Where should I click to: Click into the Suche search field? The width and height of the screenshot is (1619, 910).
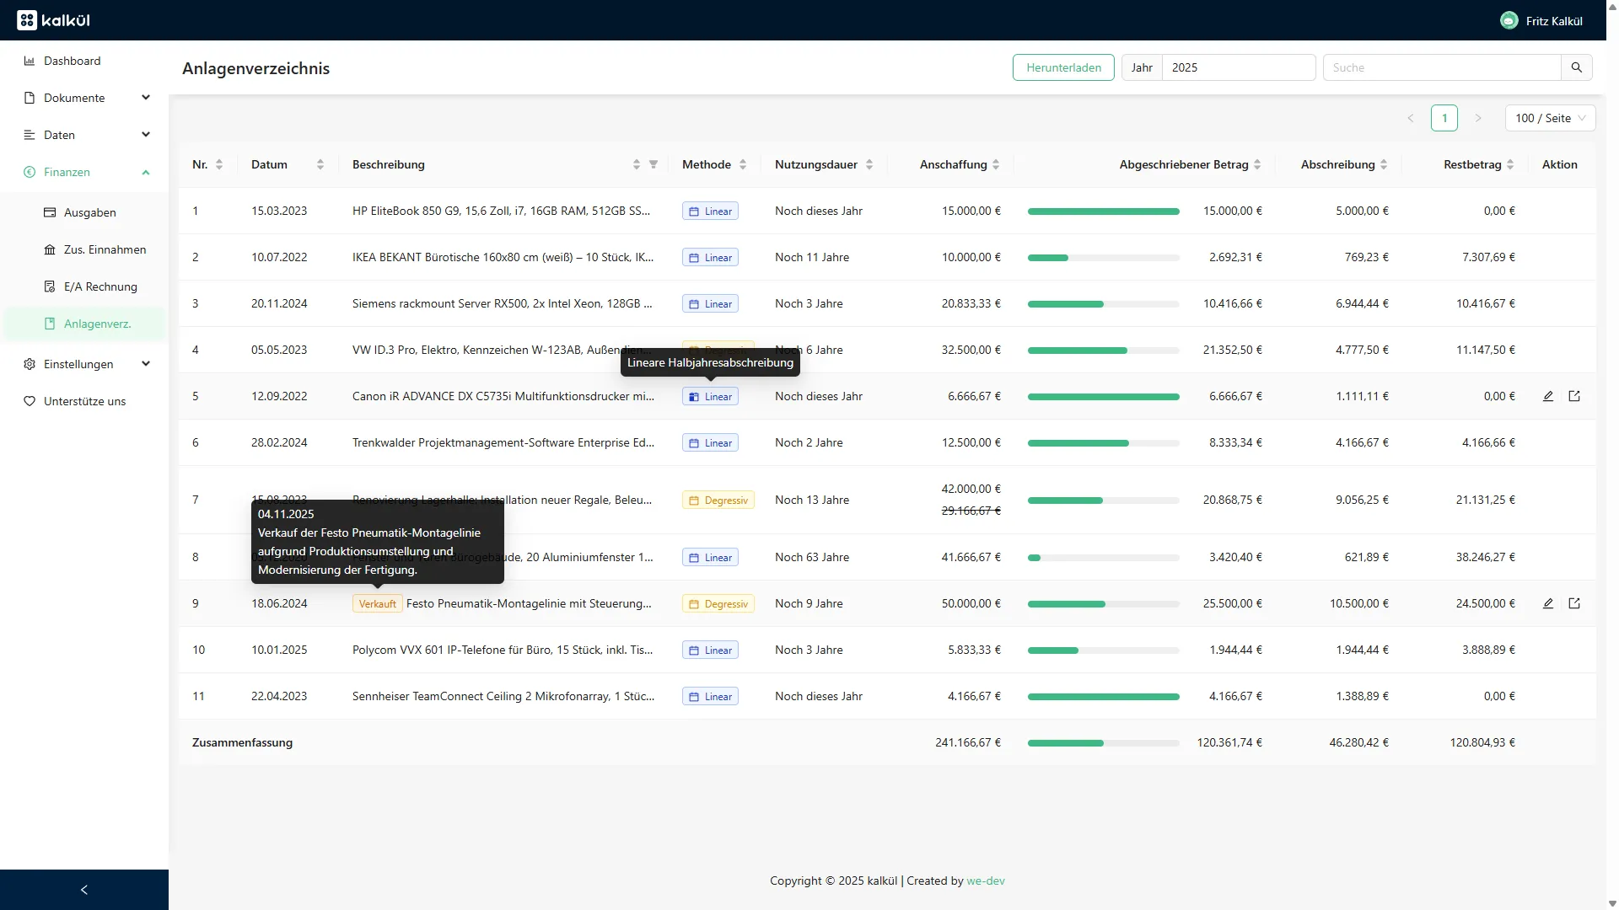pos(1442,67)
